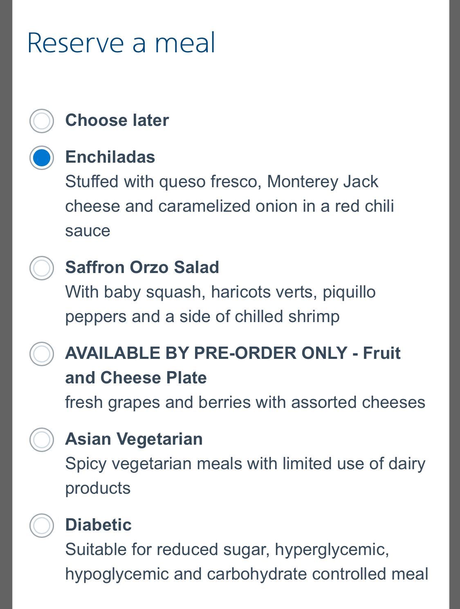Viewport: 460px width, 609px height.
Task: Select the Fruit and Cheese Plate radio button
Action: [42, 354]
